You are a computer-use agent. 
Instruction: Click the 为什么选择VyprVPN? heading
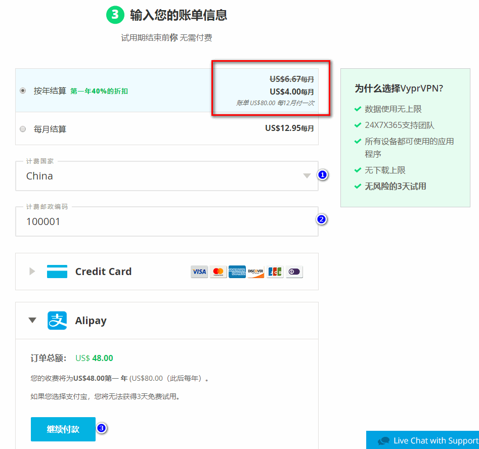pos(399,88)
